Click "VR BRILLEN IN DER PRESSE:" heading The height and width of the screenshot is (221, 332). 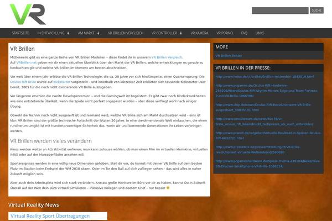243,68
